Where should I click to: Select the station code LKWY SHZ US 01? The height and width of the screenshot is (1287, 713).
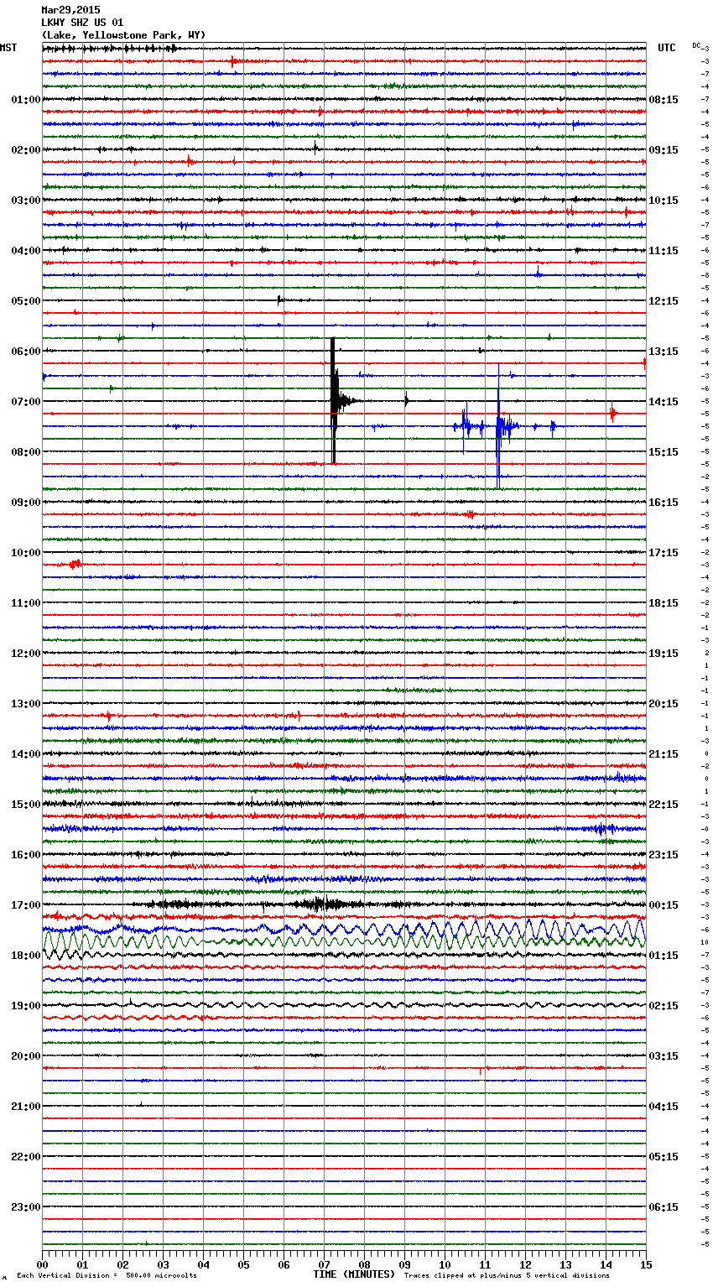[82, 23]
